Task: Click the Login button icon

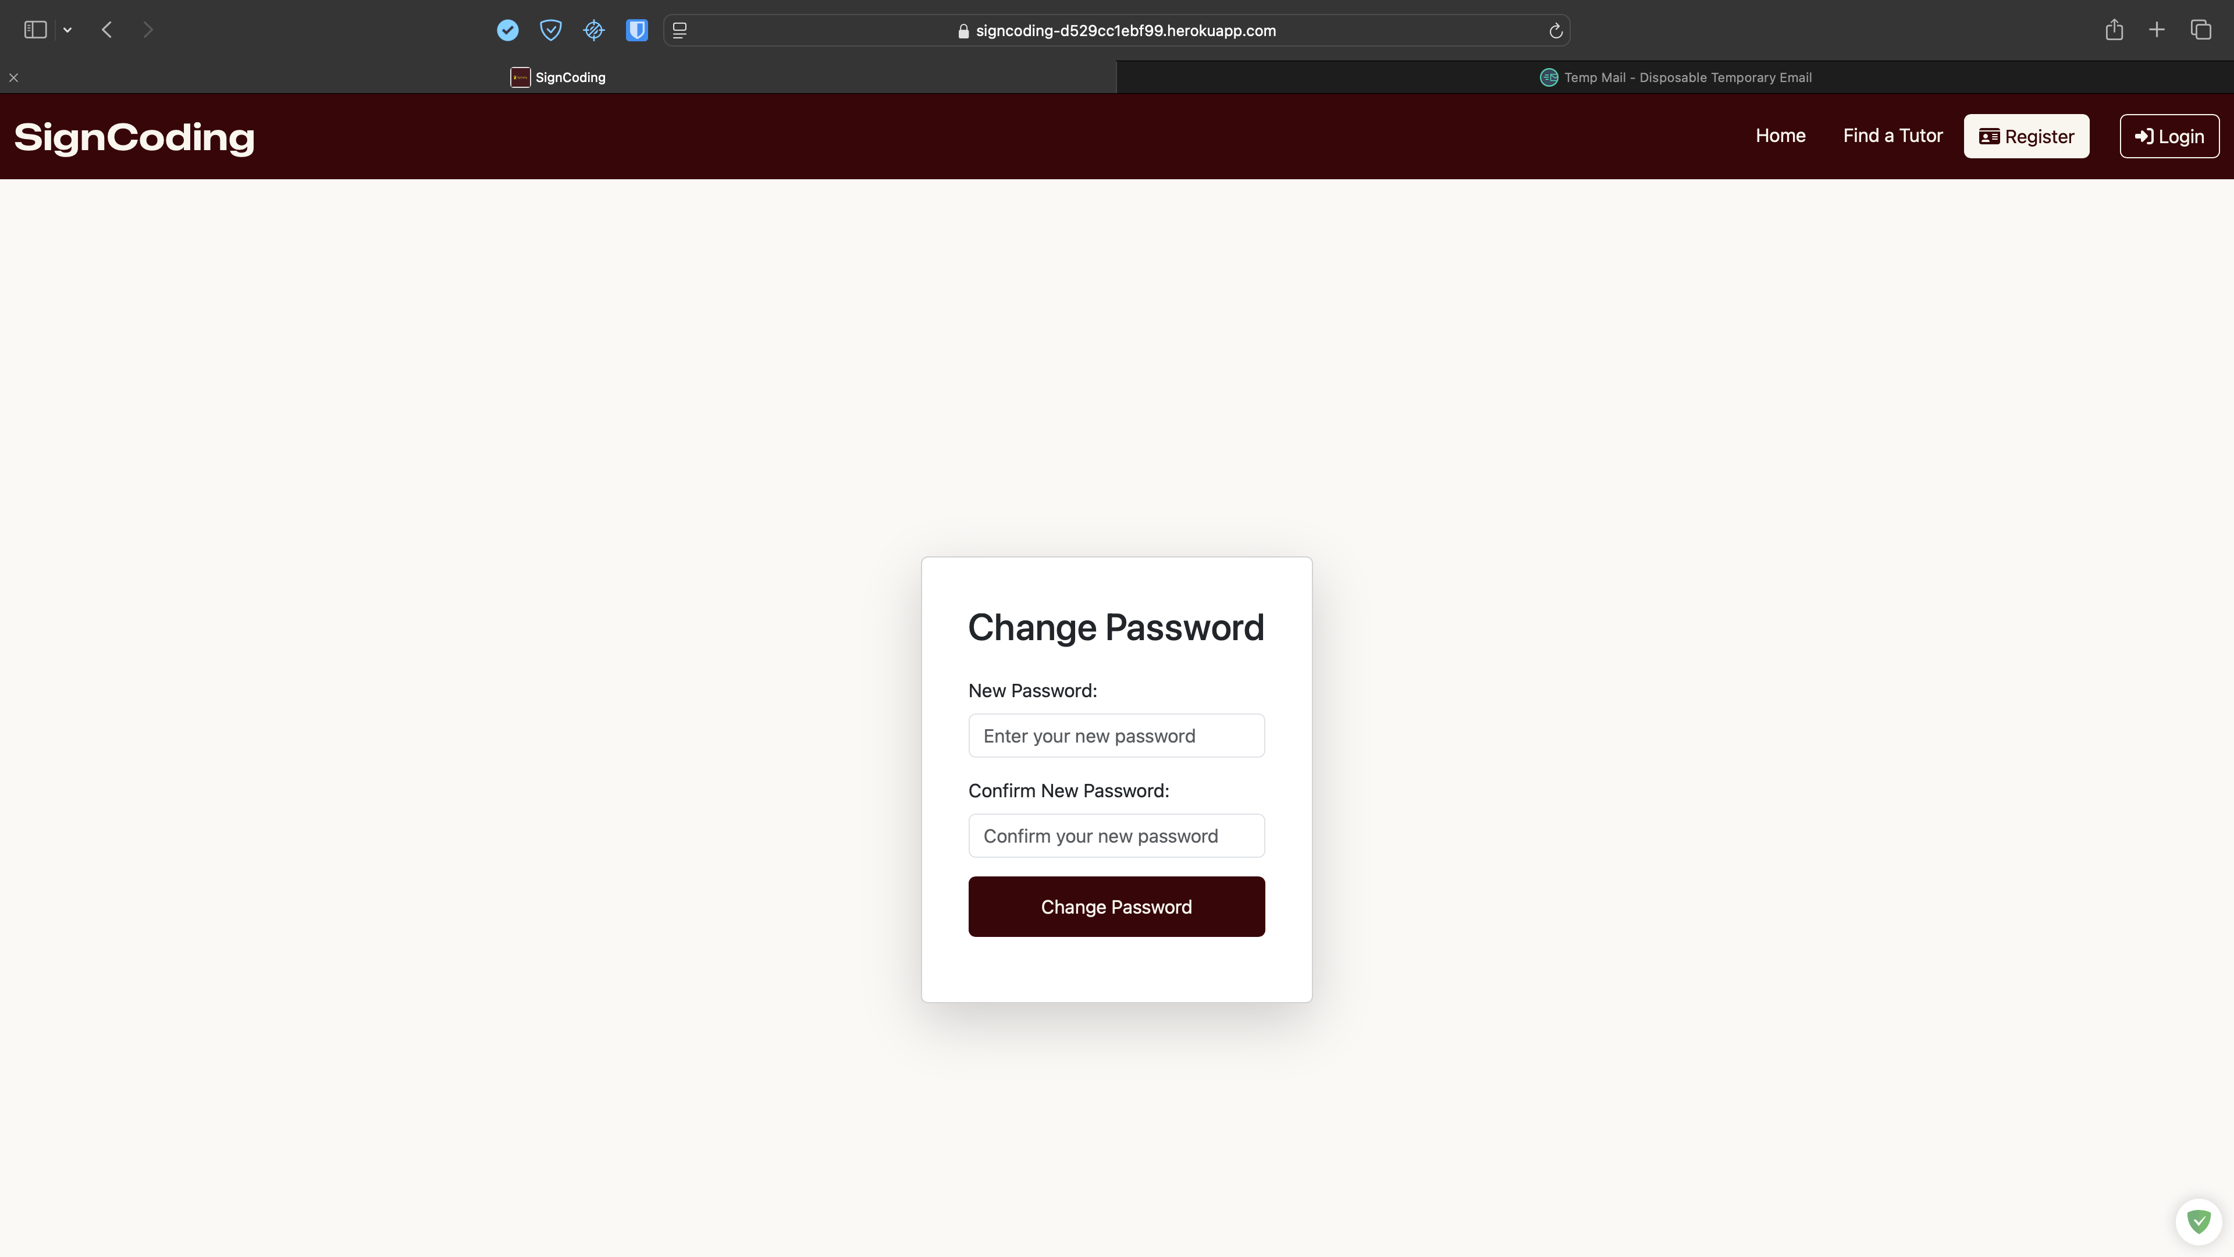Action: tap(2143, 135)
